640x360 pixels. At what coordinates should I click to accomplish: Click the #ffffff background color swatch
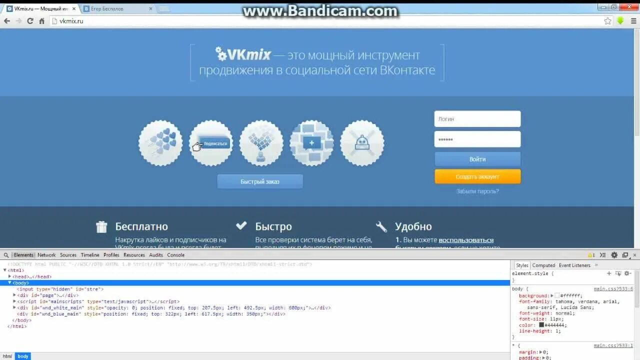pos(557,296)
